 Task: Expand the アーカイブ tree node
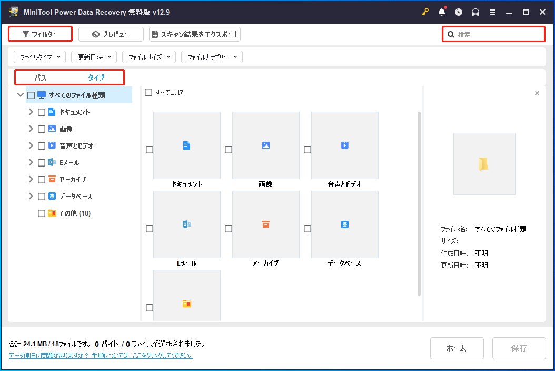point(31,179)
